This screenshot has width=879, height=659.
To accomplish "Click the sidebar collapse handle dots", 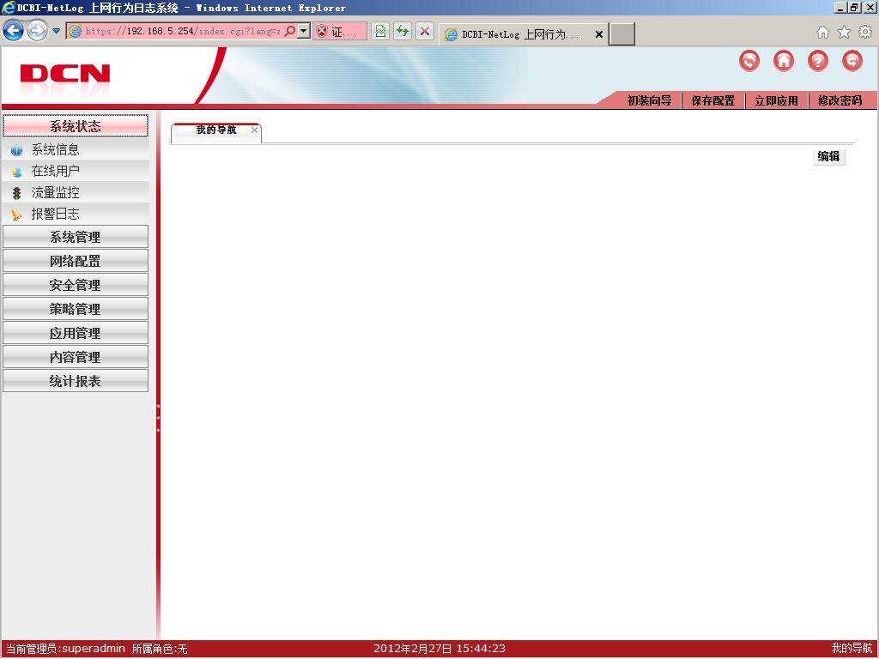I will pyautogui.click(x=158, y=418).
